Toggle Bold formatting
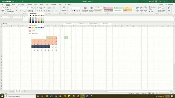The height and width of the screenshot is (98, 175). point(17,11)
